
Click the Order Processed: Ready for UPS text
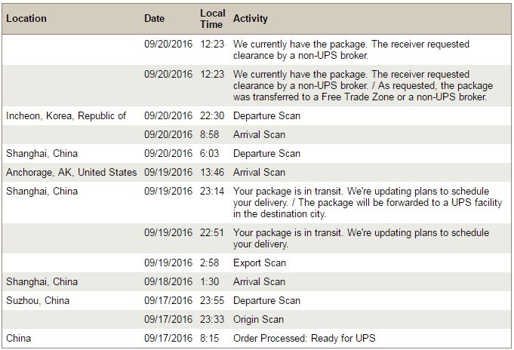304,338
